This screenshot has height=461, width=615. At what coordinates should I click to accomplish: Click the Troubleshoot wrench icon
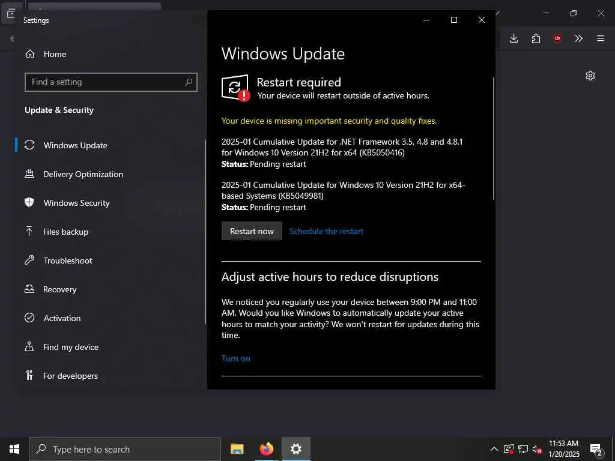click(29, 260)
